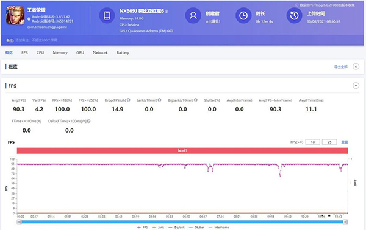Click package name com.tencent.tmgp.sgame

click(x=47, y=27)
